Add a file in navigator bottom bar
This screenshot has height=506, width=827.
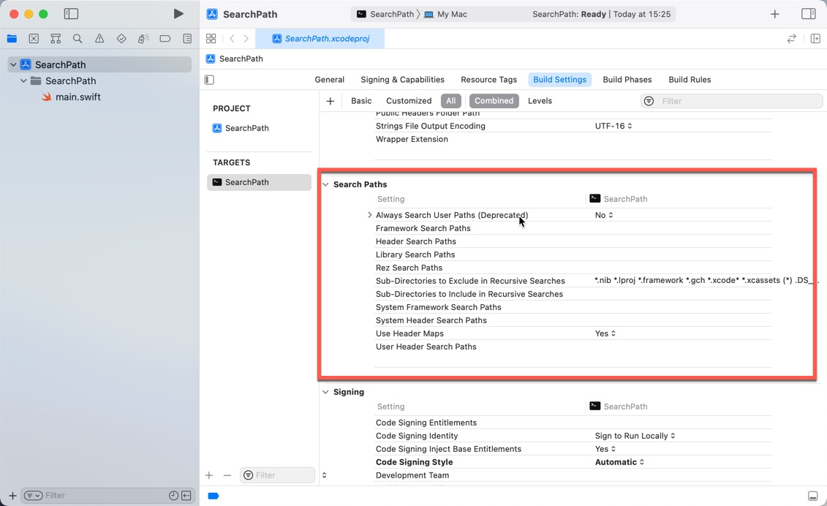(12, 496)
